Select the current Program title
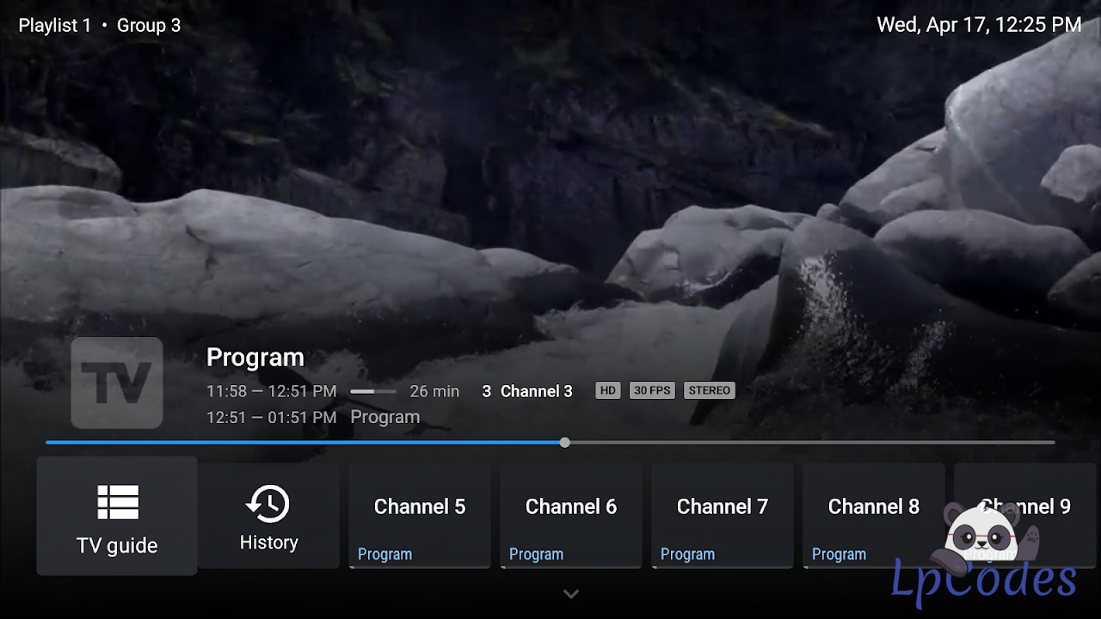Viewport: 1101px width, 619px height. [255, 358]
